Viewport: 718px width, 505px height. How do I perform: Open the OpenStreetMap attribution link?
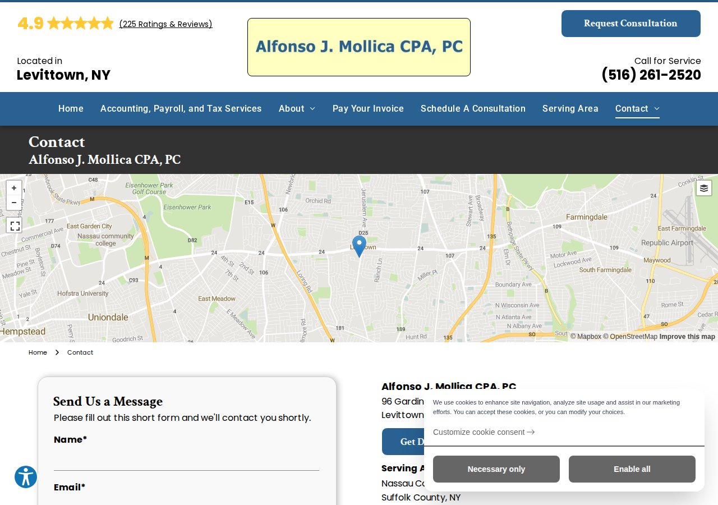(630, 337)
